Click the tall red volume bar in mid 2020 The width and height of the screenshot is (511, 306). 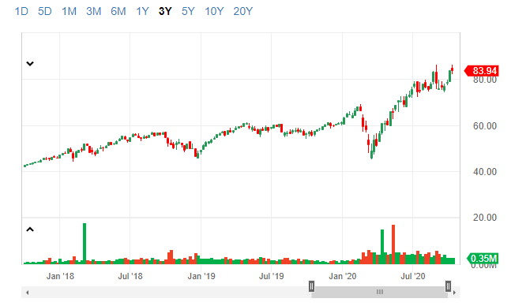(393, 244)
